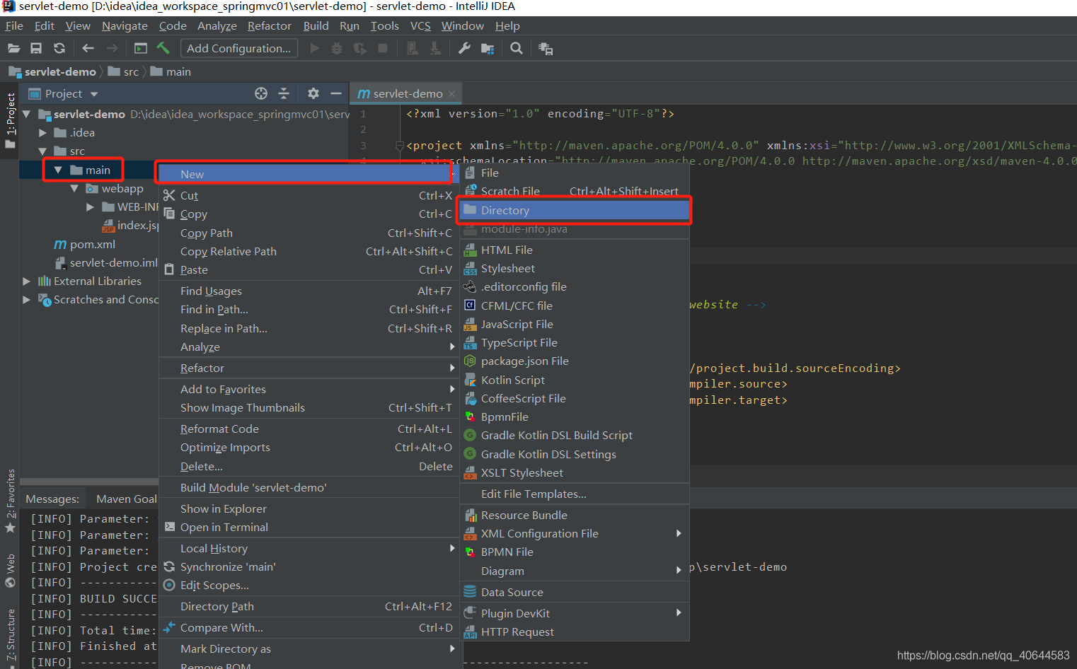Select Stylesheet in New submenu
Image resolution: width=1077 pixels, height=669 pixels.
[575, 268]
